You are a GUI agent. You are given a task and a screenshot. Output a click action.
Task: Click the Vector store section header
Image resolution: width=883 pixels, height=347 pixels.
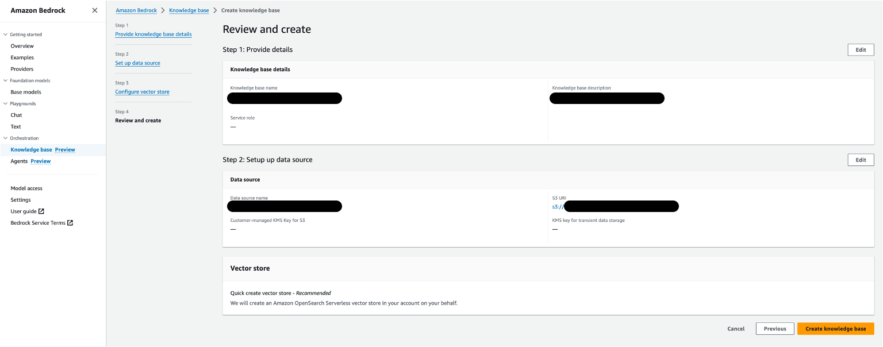250,268
